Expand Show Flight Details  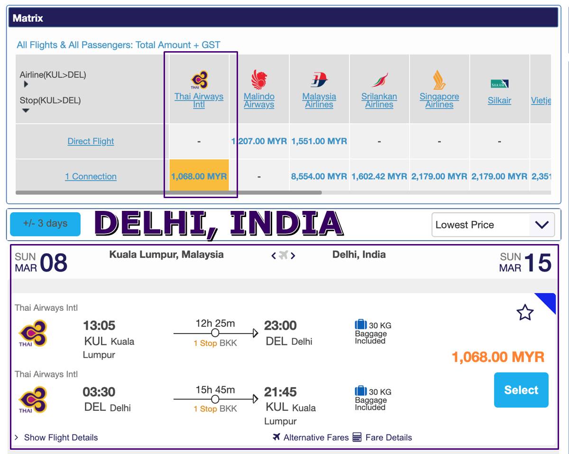pos(56,437)
